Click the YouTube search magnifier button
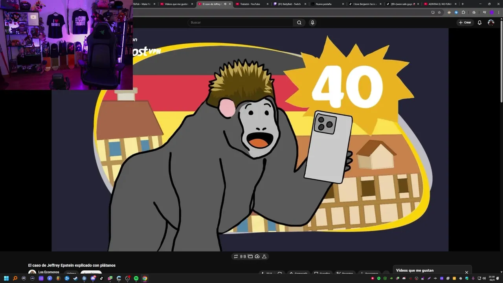The height and width of the screenshot is (283, 503). click(299, 22)
